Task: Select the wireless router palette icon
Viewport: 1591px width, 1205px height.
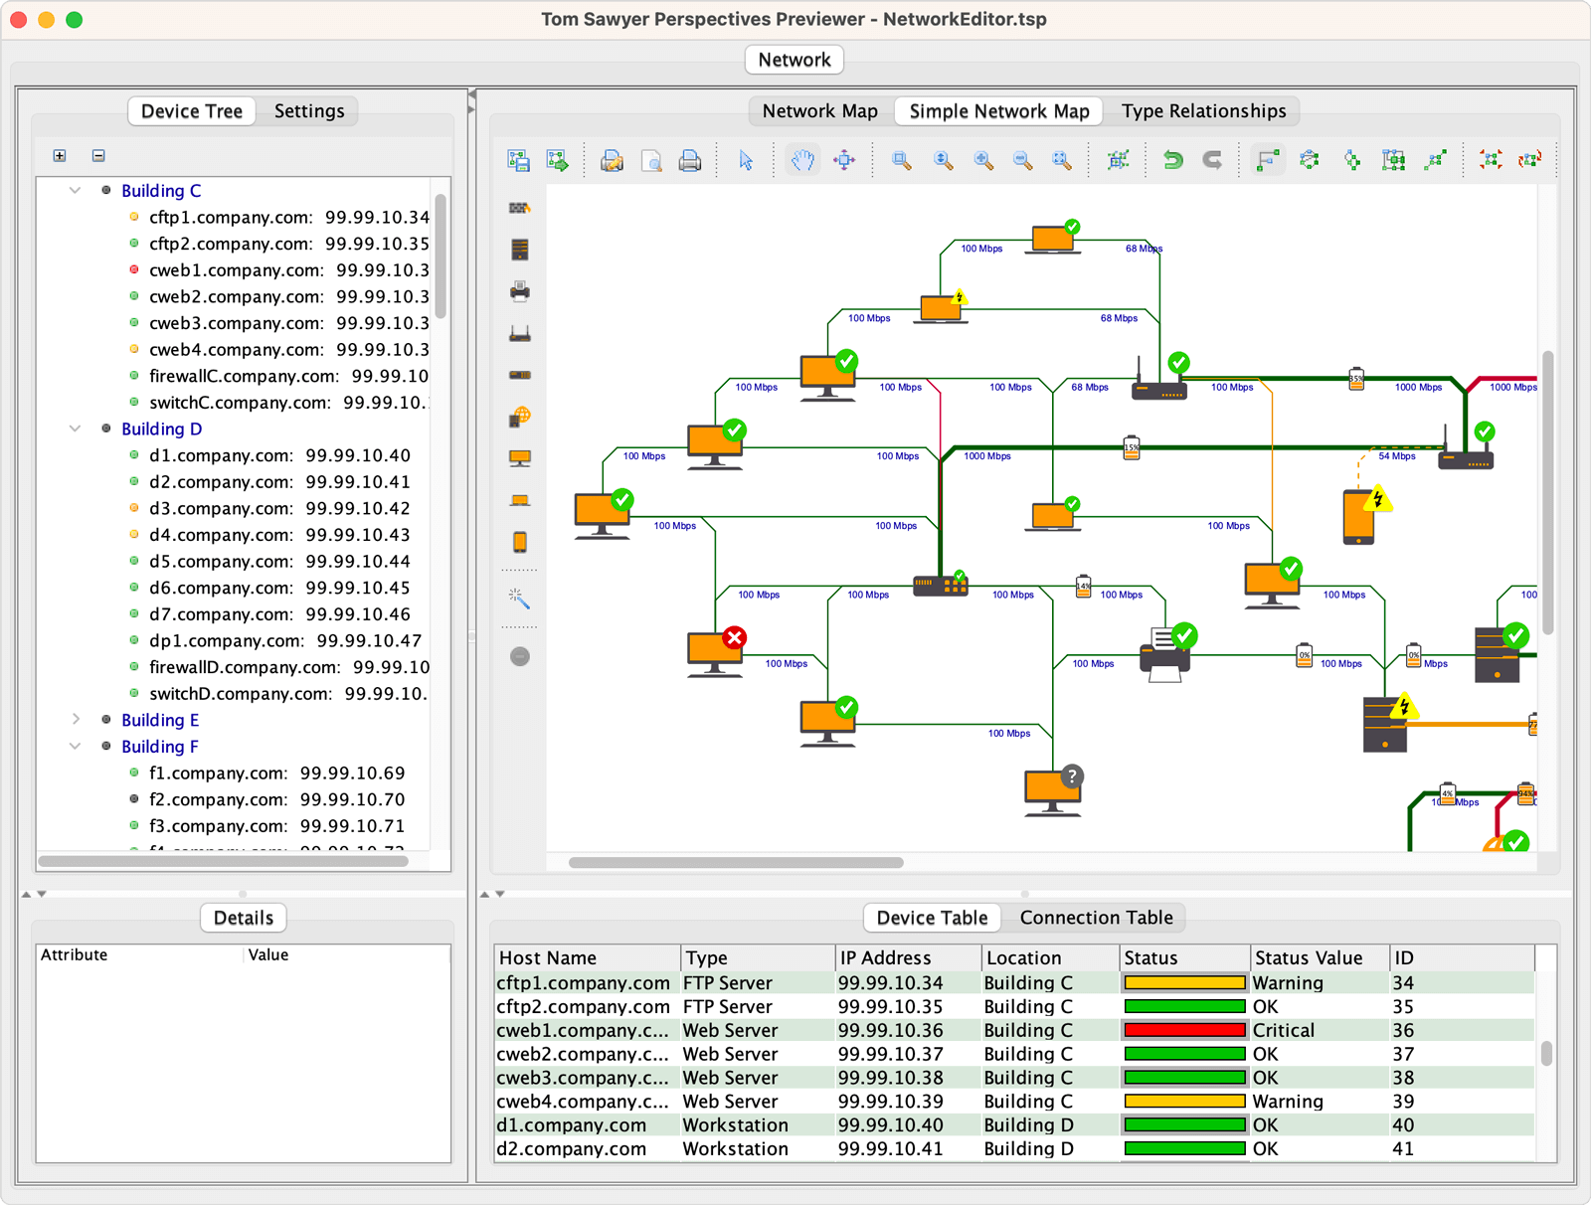Action: (520, 333)
